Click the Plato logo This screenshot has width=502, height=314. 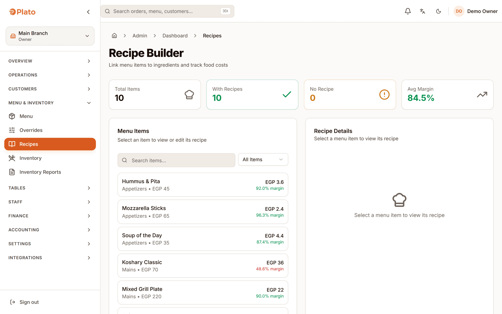pos(22,12)
